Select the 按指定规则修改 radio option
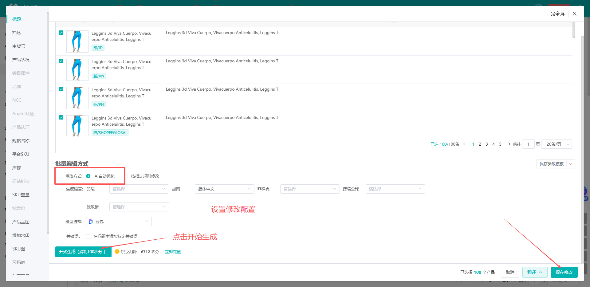Viewport: 590px width, 287px height. (x=126, y=176)
